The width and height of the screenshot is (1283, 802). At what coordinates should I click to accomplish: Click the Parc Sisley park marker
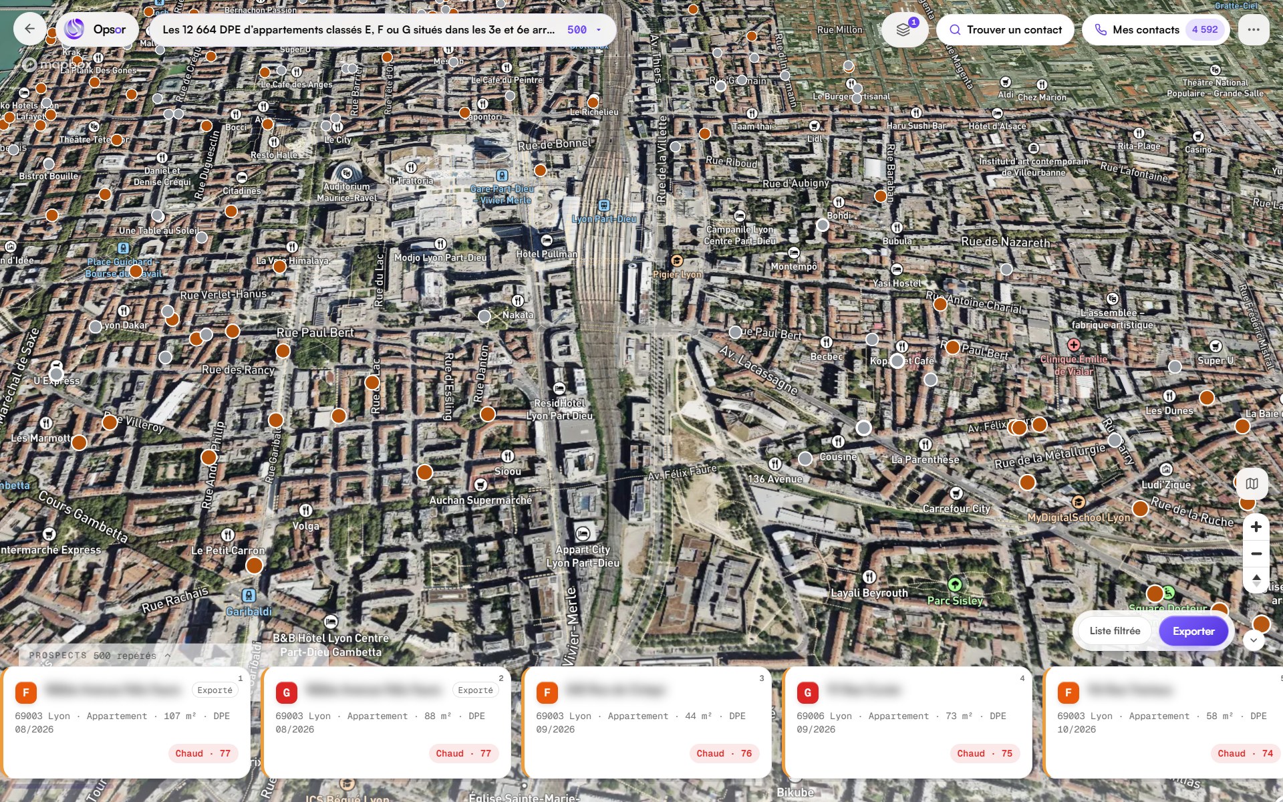pos(955,583)
